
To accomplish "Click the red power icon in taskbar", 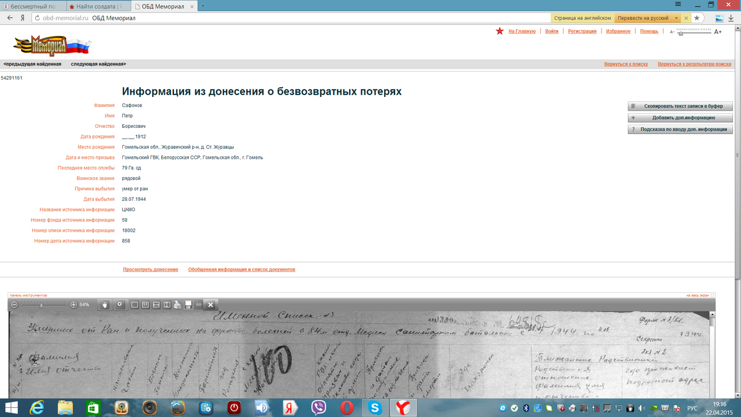I will tap(234, 408).
